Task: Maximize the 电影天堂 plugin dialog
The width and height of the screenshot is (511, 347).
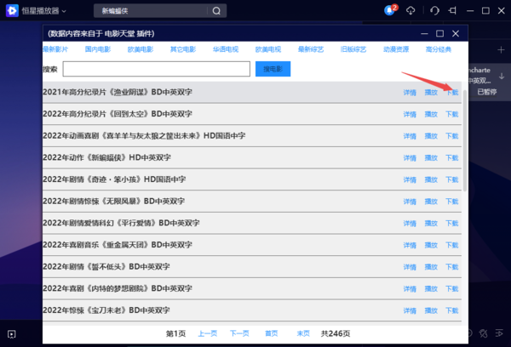Action: click(x=440, y=33)
